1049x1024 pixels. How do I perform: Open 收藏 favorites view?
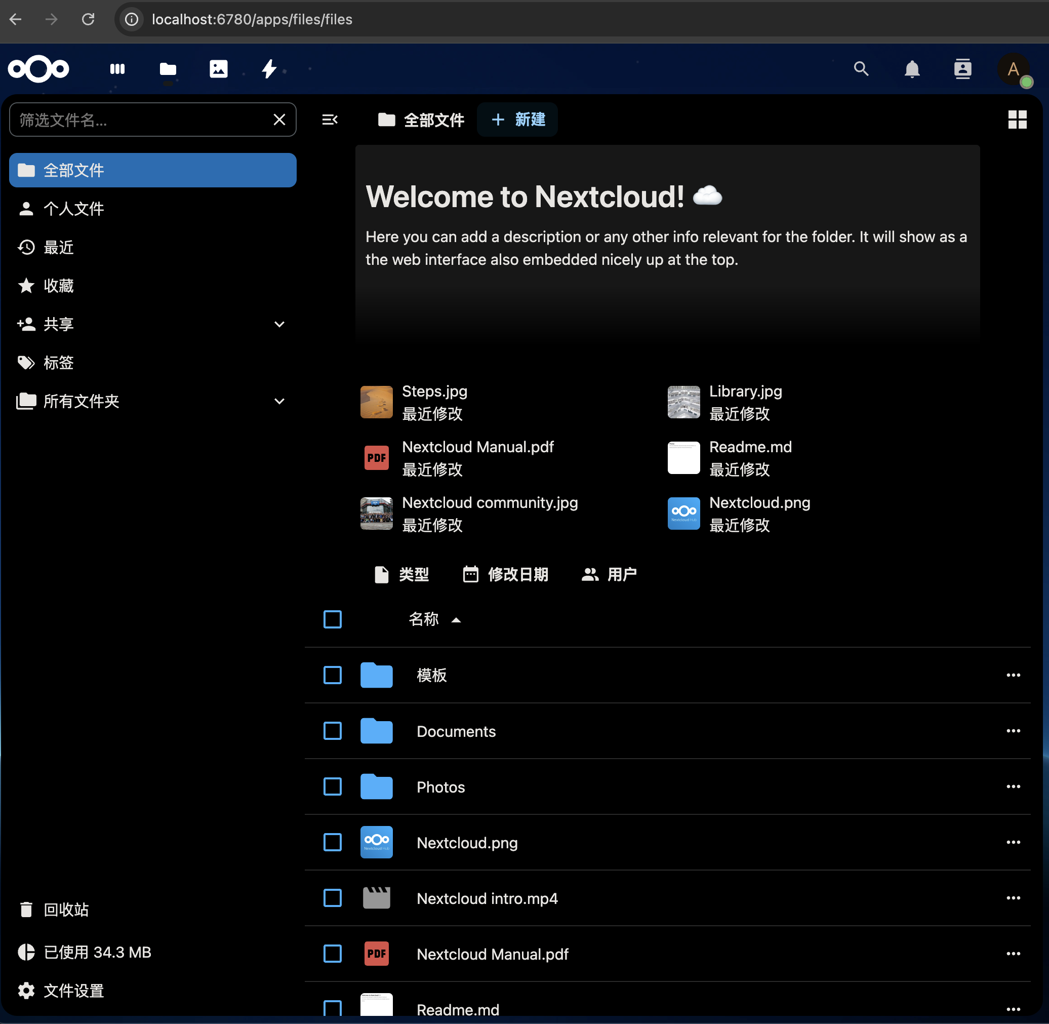click(x=153, y=286)
